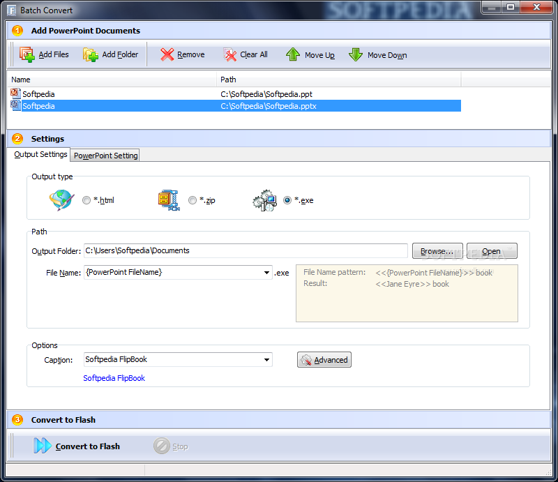This screenshot has width=558, height=482.
Task: Select the Softpedia name in the .ppt row
Action: [38, 94]
